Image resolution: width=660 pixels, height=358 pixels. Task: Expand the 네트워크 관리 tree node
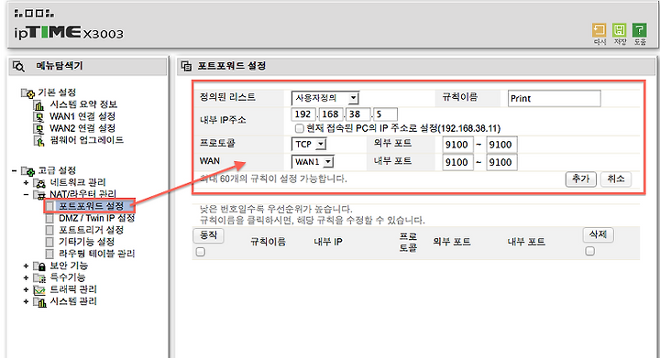pyautogui.click(x=26, y=183)
